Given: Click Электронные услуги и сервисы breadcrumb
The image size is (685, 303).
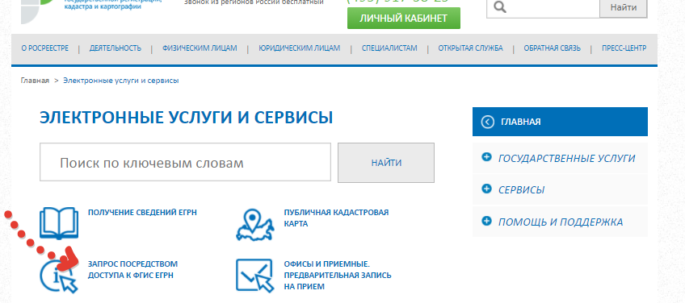Looking at the screenshot, I should point(121,81).
